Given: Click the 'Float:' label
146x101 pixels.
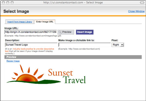Looking at the screenshot, I should pos(115,40).
